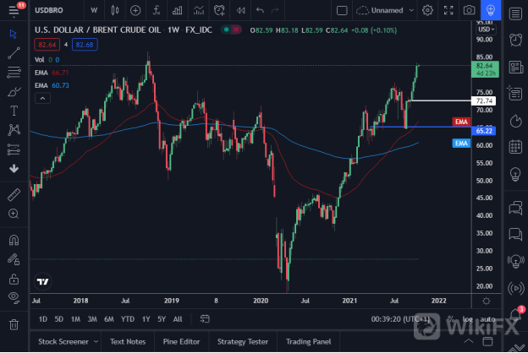This screenshot has width=528, height=353.
Task: Open the W timeframe interval dropdown
Action: click(x=93, y=10)
